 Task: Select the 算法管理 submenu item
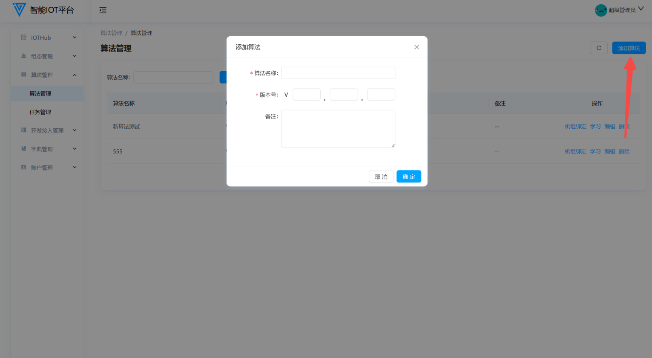pyautogui.click(x=47, y=93)
